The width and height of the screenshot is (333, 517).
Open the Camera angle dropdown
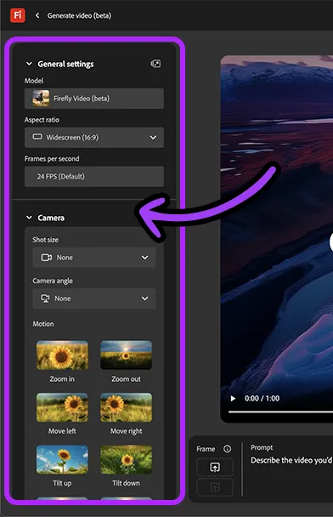tap(94, 298)
